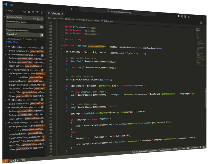Screen dimensions: 211x164
Task: Toggle the bottom panel layout
Action: coord(182,16)
